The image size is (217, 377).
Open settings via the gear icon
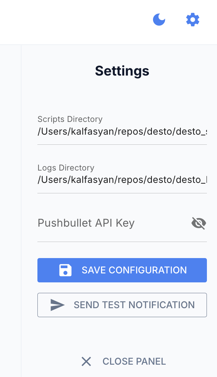click(x=193, y=20)
